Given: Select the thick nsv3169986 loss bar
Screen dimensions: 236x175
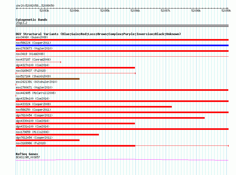Looking at the screenshot, I should coord(75,146).
